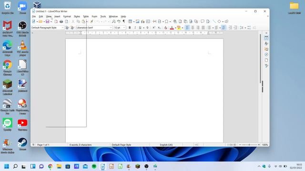Click the Save floppy disk icon

[48, 21]
